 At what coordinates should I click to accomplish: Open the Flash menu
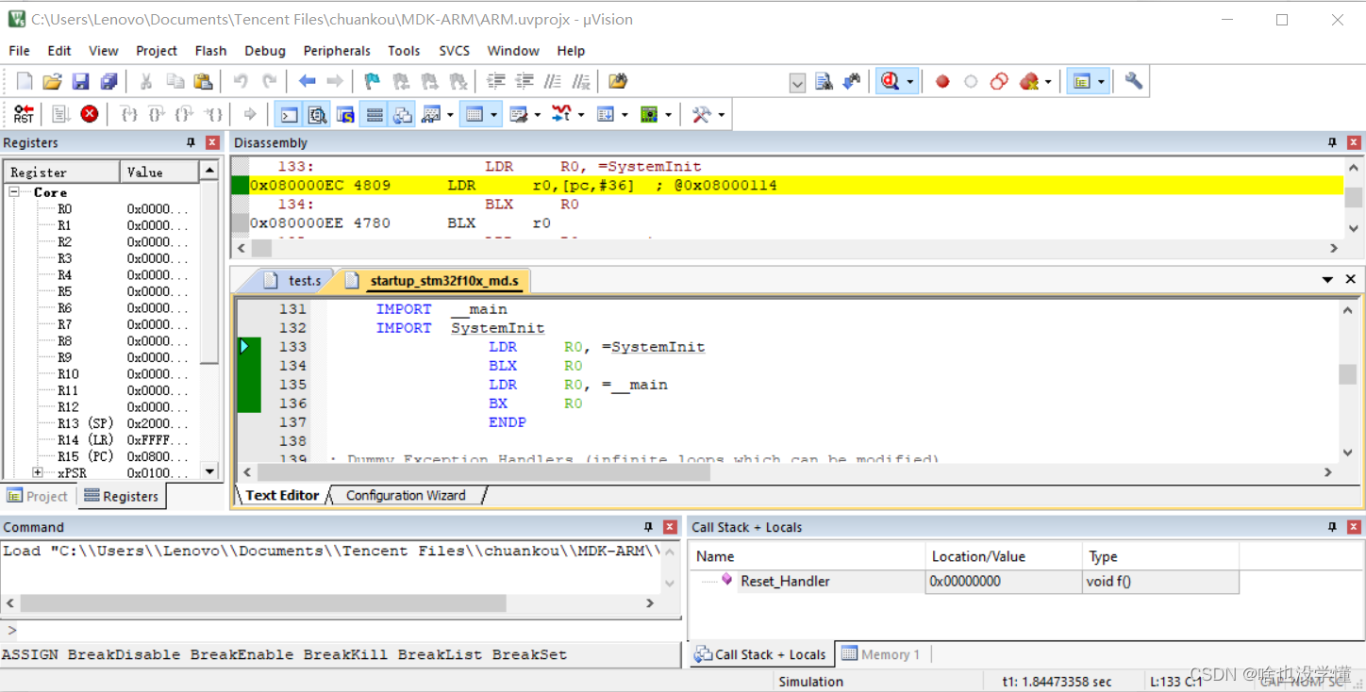point(210,51)
